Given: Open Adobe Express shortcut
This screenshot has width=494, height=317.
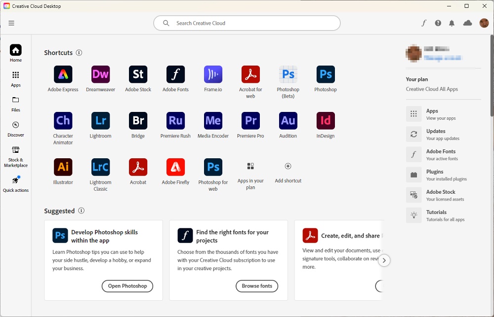Looking at the screenshot, I should pyautogui.click(x=63, y=74).
